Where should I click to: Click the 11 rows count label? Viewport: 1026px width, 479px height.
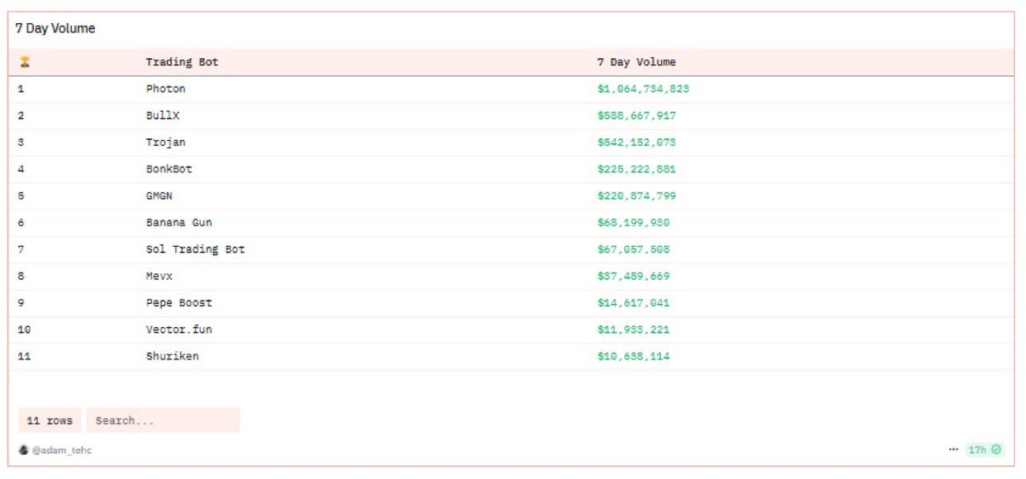click(x=50, y=420)
